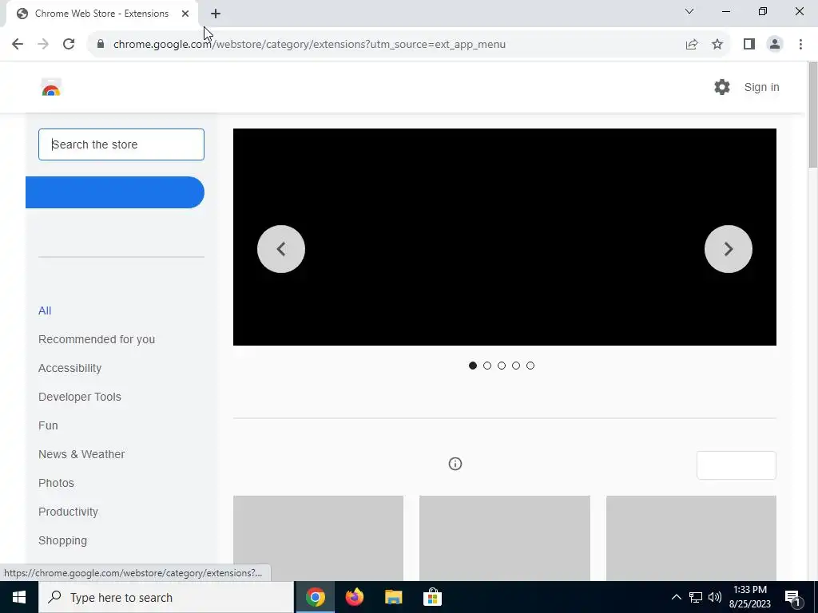Toggle the Chrome side panel
Viewport: 818px width, 613px height.
coord(749,45)
